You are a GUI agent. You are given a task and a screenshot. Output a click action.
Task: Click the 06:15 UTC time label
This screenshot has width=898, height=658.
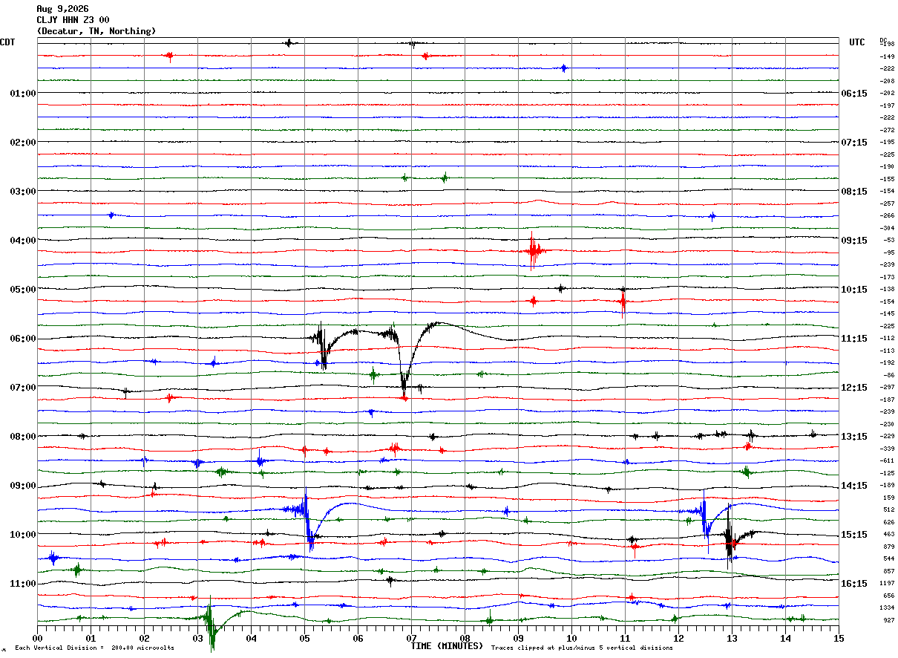coord(854,94)
